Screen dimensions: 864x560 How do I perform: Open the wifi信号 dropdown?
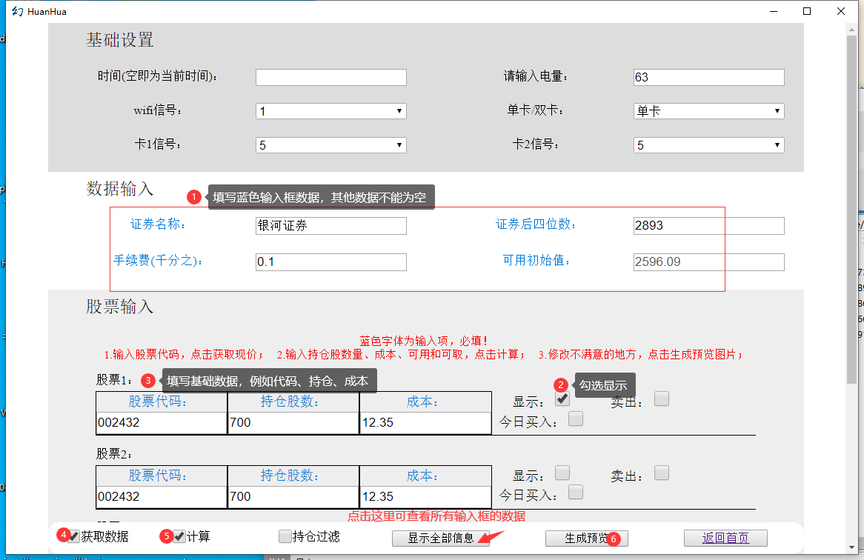click(x=330, y=111)
